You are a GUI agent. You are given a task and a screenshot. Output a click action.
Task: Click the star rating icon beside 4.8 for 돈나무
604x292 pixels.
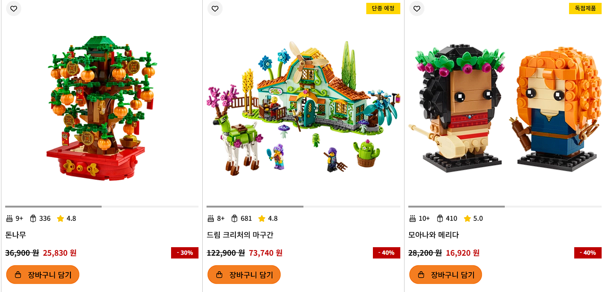[60, 218]
